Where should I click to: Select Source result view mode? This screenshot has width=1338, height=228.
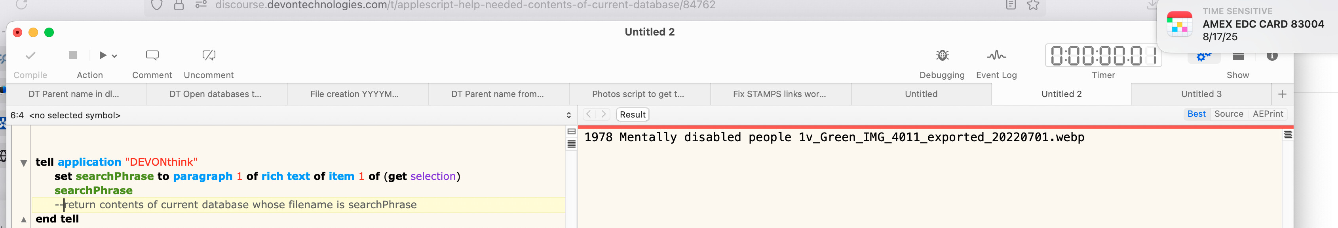coord(1228,114)
